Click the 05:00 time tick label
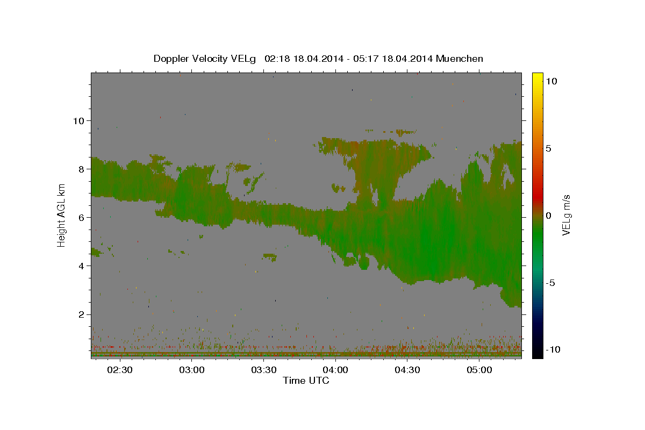645x430 pixels. point(479,370)
